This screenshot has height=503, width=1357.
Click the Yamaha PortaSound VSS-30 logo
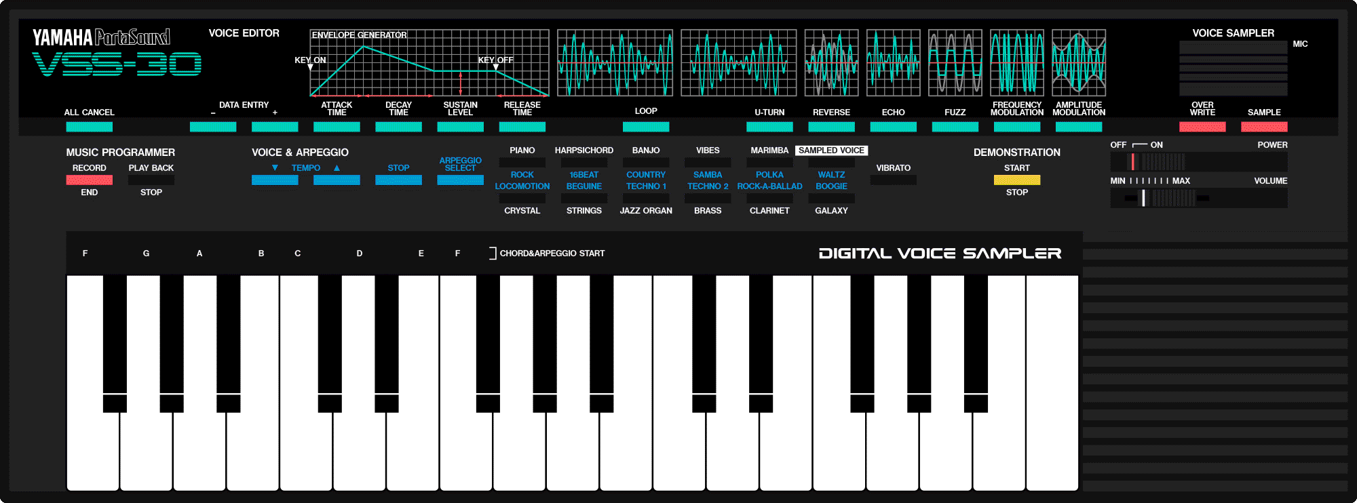click(117, 52)
